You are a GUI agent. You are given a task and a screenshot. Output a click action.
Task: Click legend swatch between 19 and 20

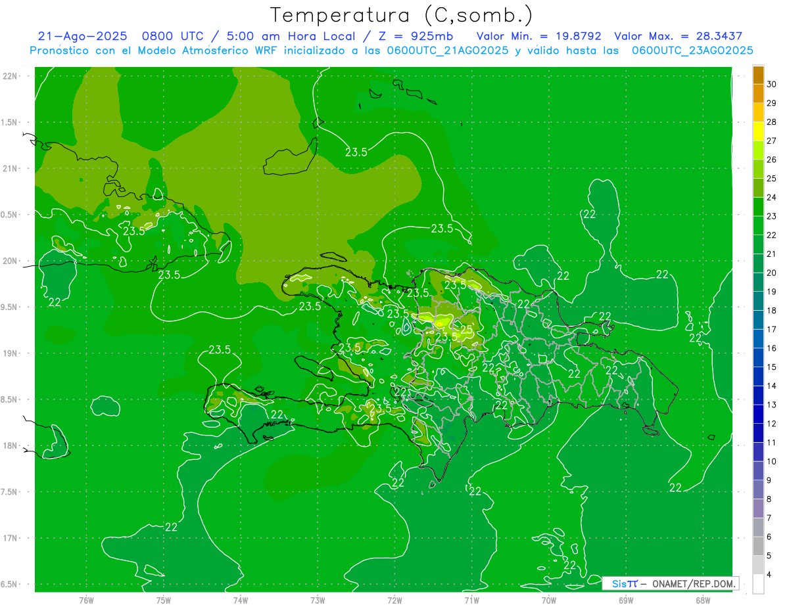pos(758,282)
